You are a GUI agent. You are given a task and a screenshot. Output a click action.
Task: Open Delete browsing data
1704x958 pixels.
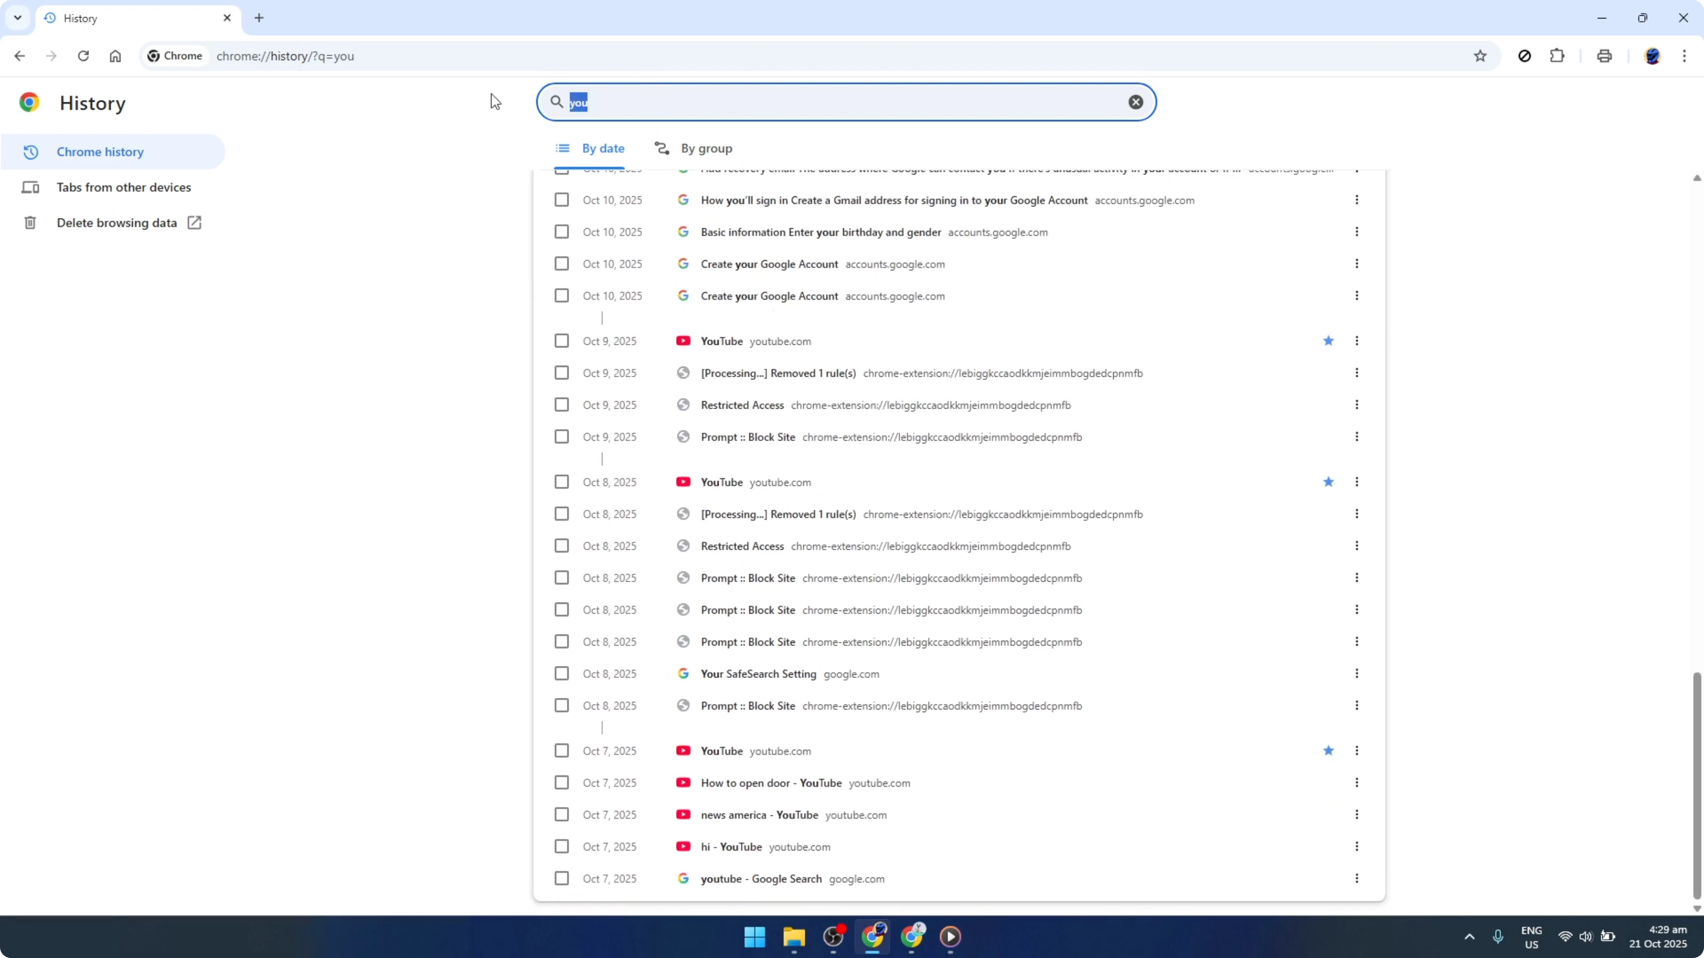113,223
